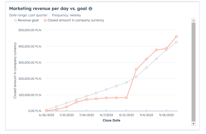The width and height of the screenshot is (206, 134).
Task: Click gray revenue goal point at 8/7/2023
Action: [x=106, y=89]
